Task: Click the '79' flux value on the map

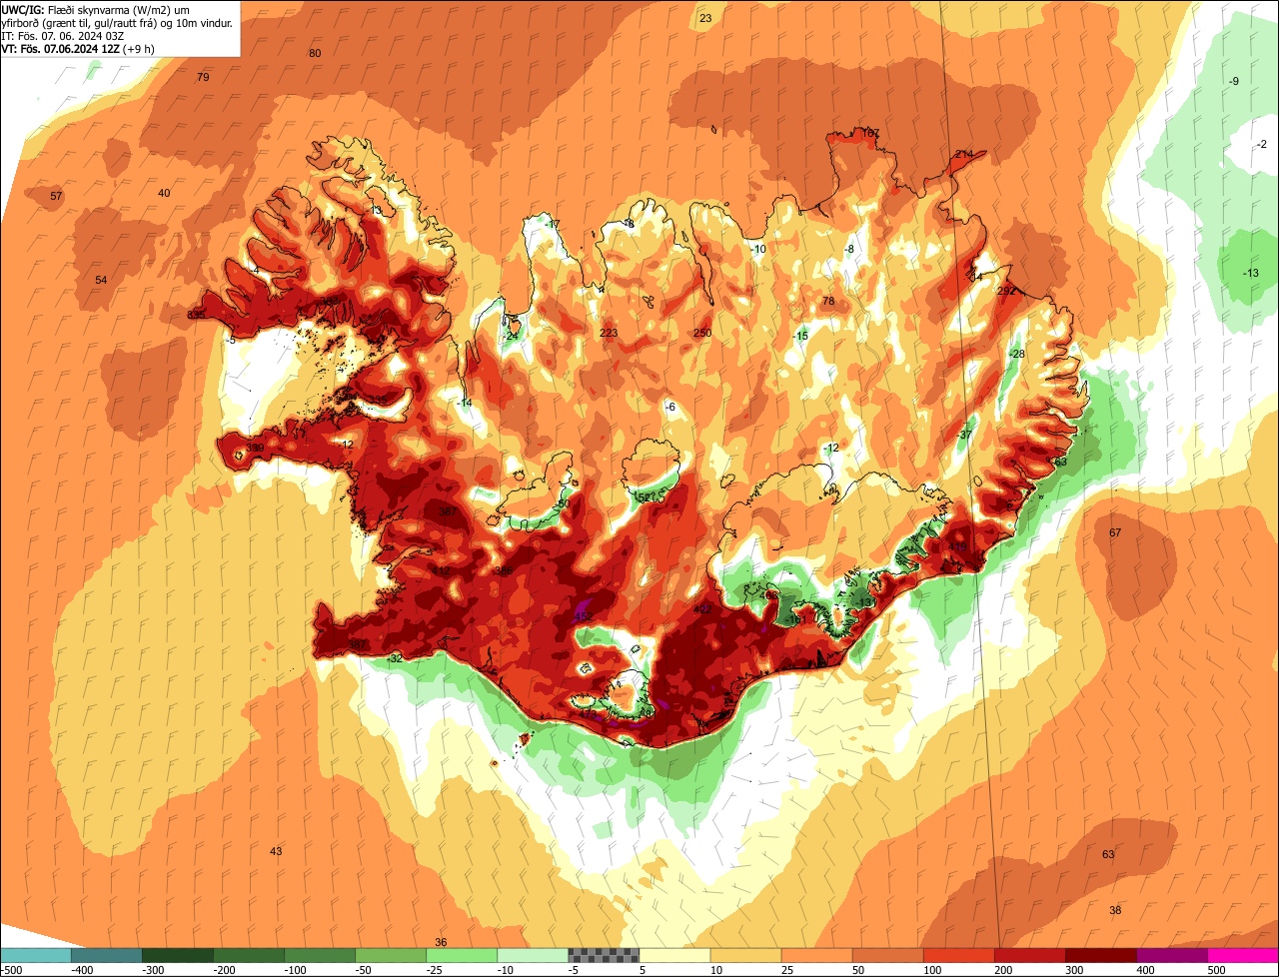Action: 203,77
